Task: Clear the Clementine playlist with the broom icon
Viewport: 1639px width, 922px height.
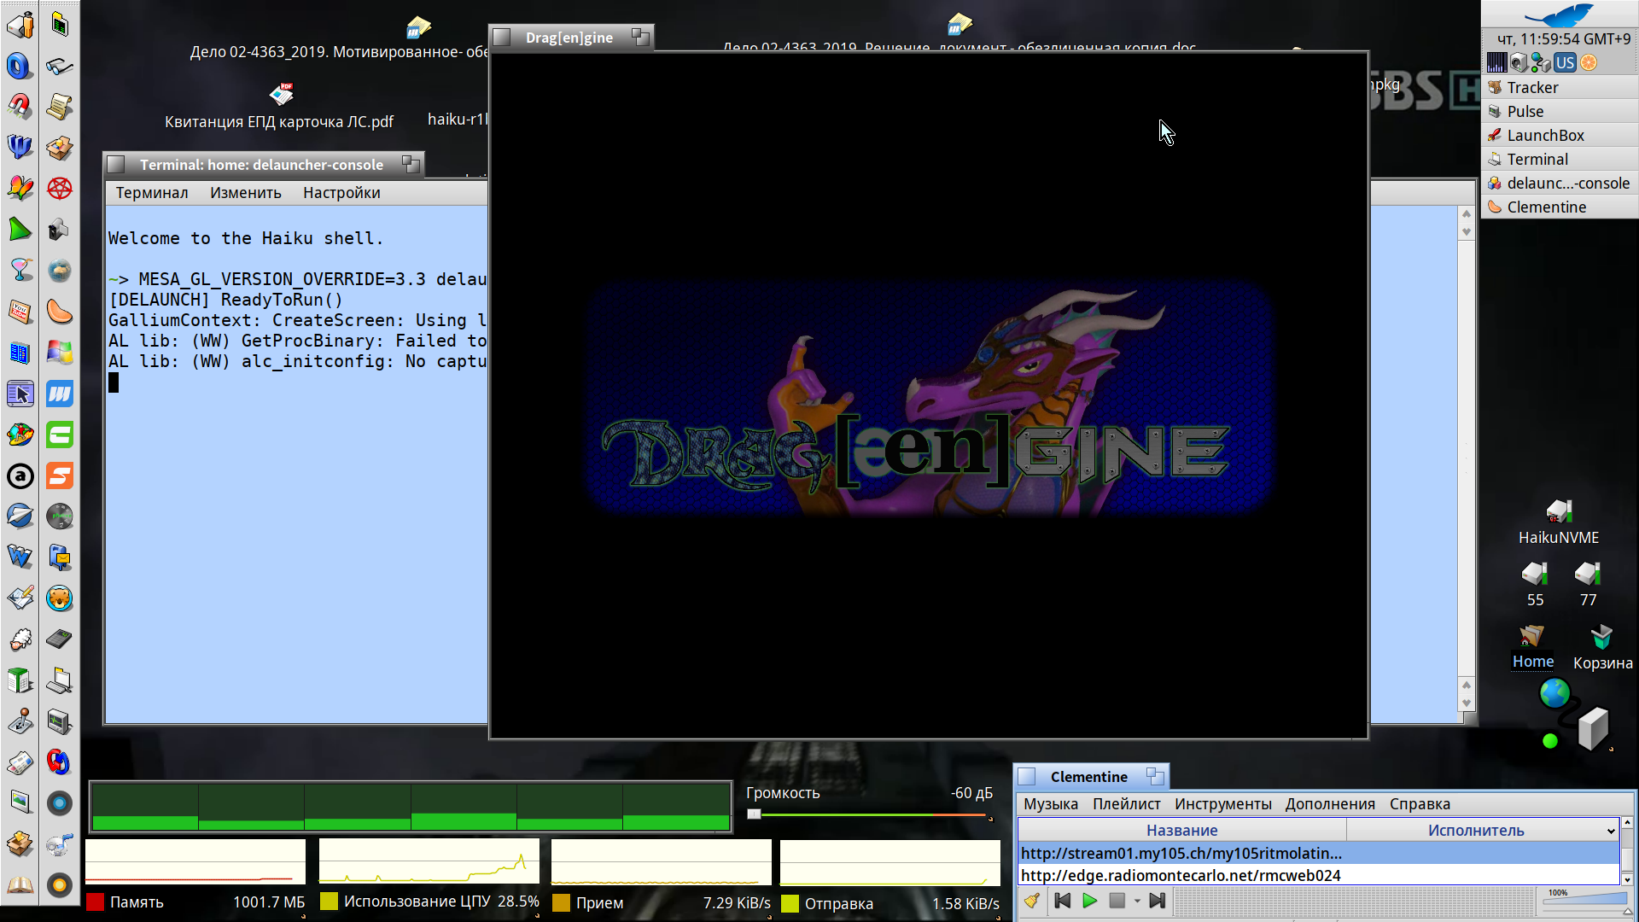Action: pyautogui.click(x=1032, y=901)
